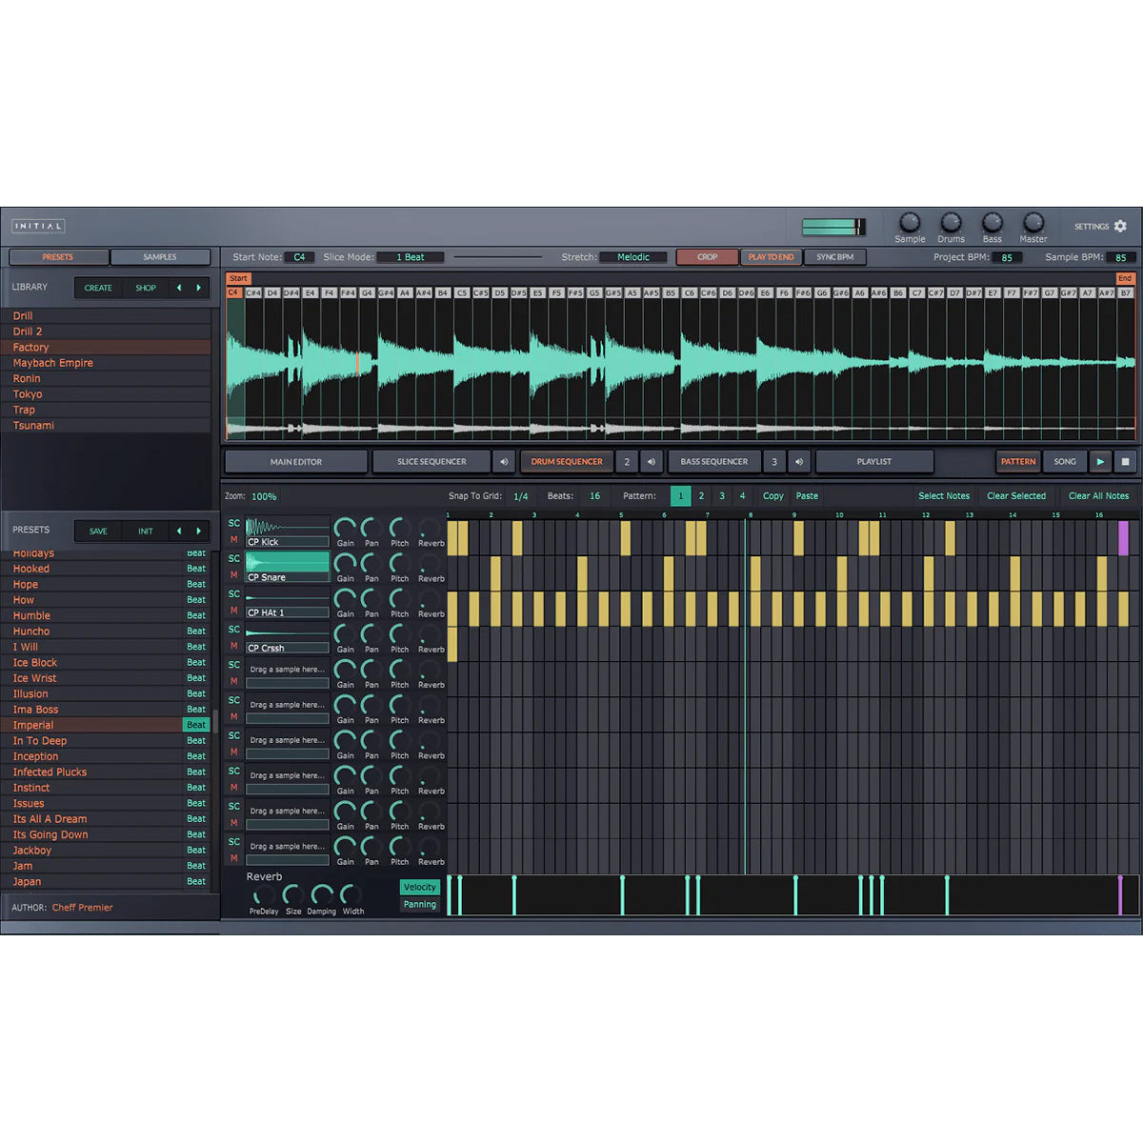Open the Stretch Melodic dropdown

(x=632, y=257)
